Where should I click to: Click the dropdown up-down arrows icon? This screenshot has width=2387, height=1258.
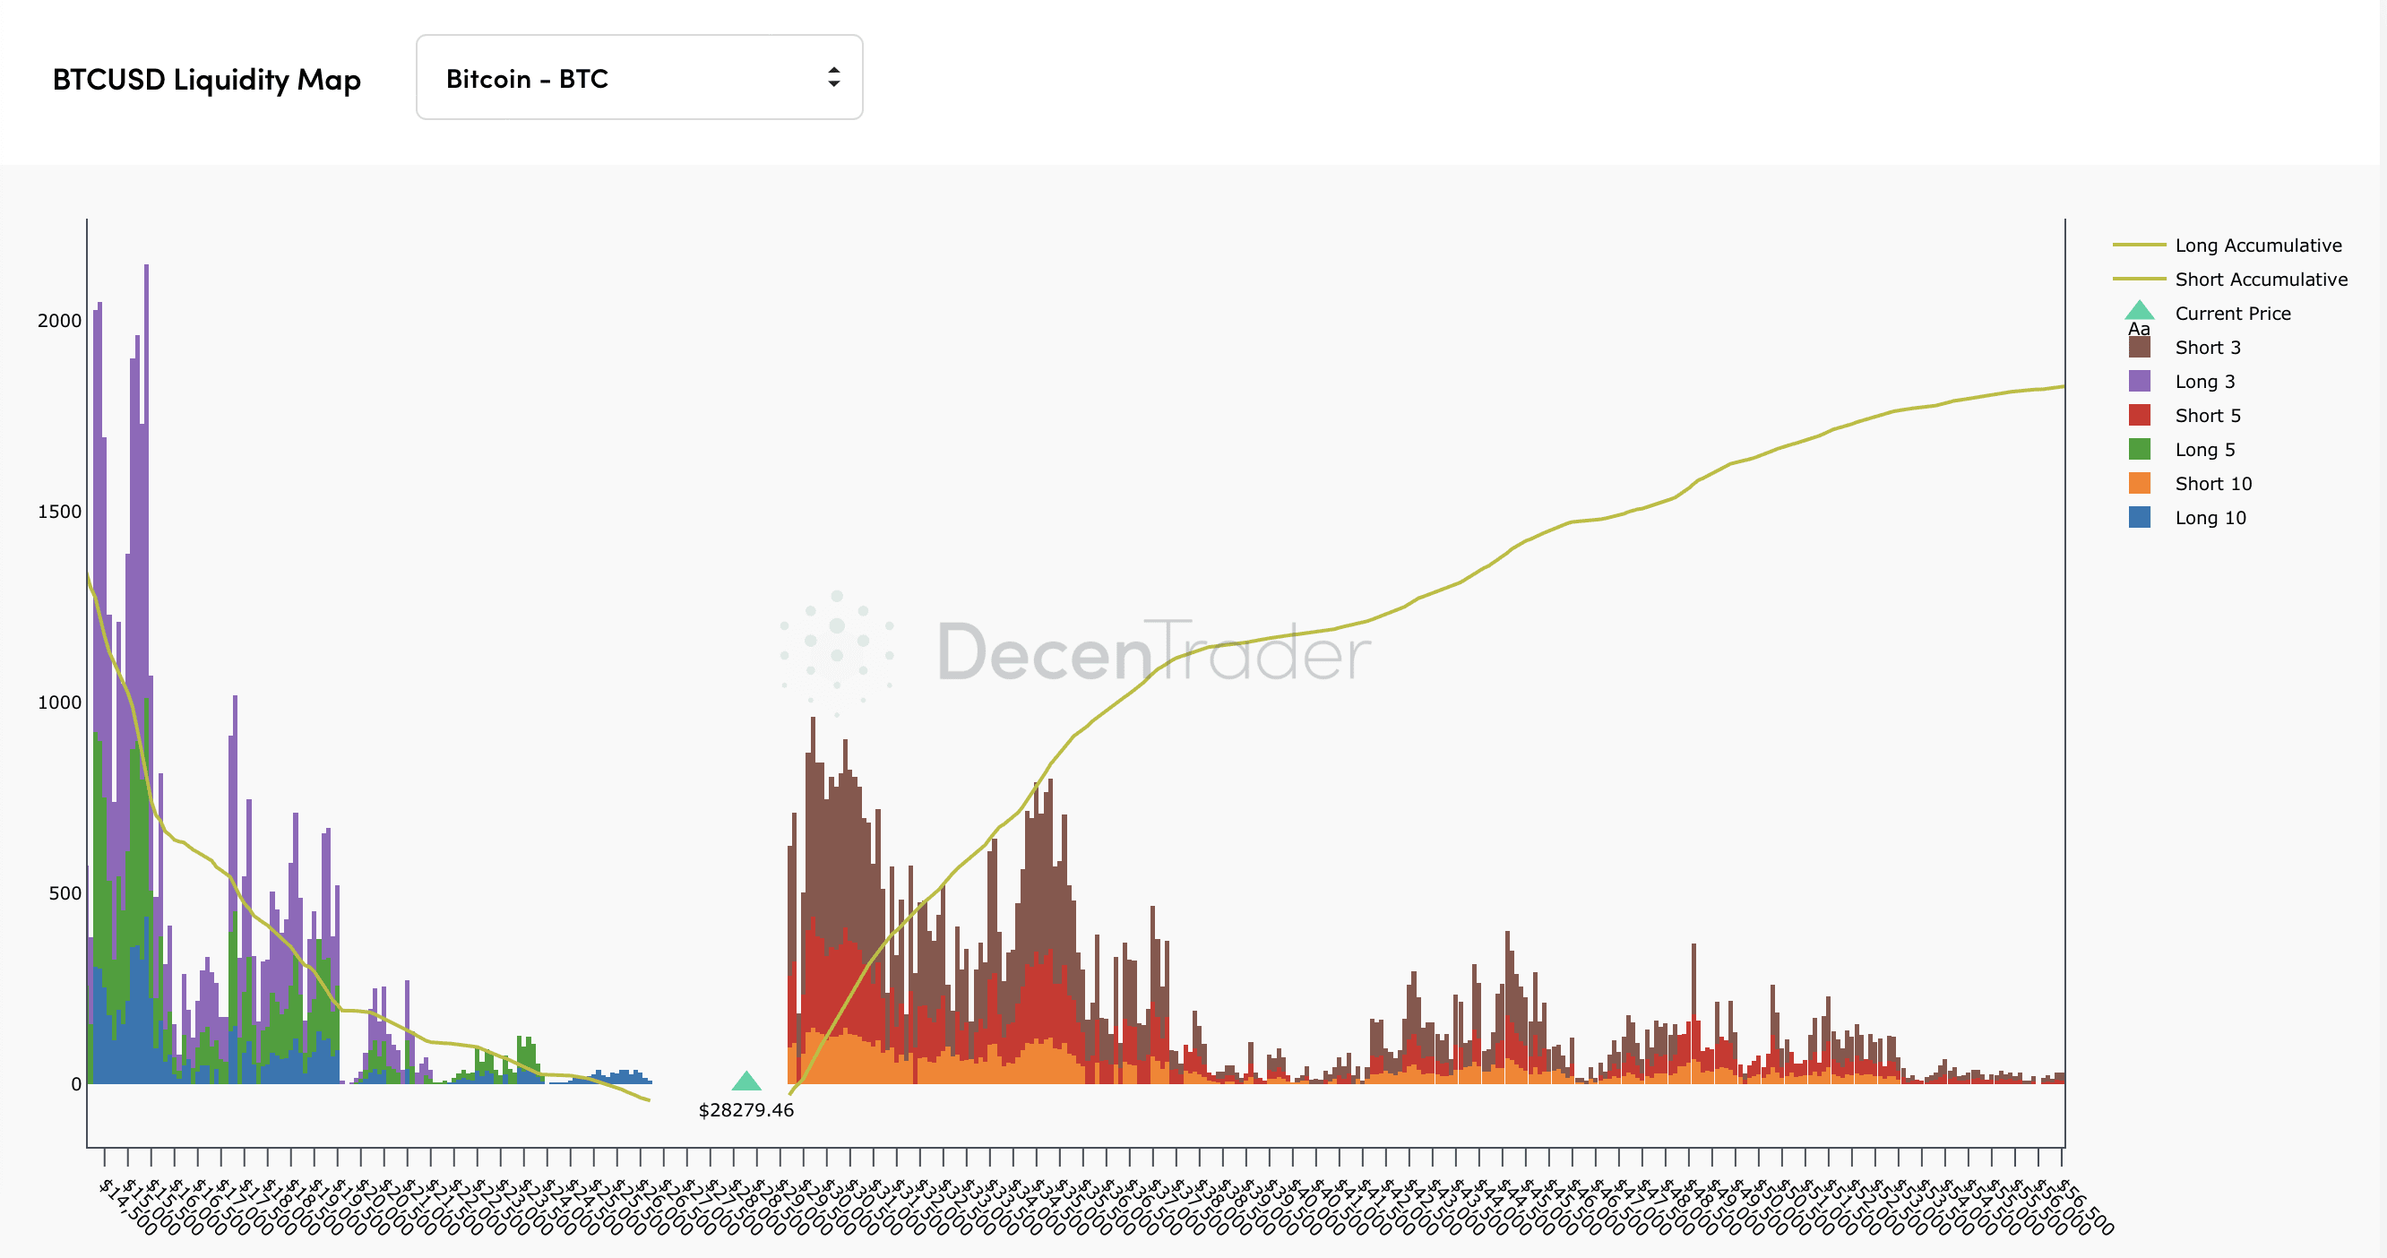[x=833, y=78]
